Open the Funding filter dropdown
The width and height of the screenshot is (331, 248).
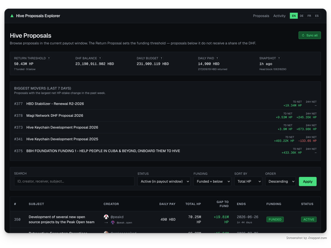212,181
